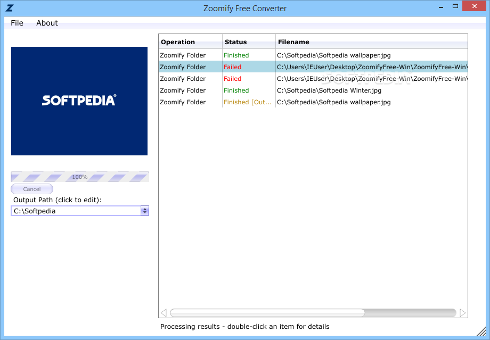Select first row's Finished status
490x340 pixels.
tap(236, 55)
